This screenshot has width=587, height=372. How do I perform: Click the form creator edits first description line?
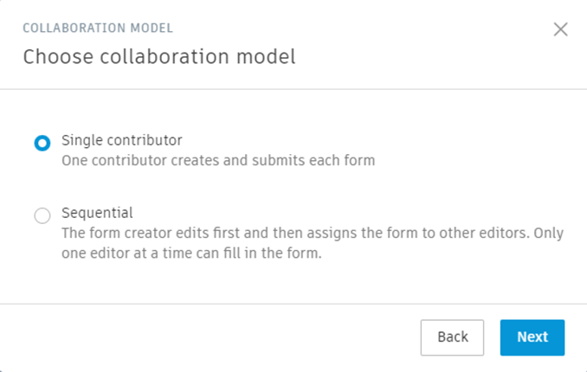click(313, 234)
